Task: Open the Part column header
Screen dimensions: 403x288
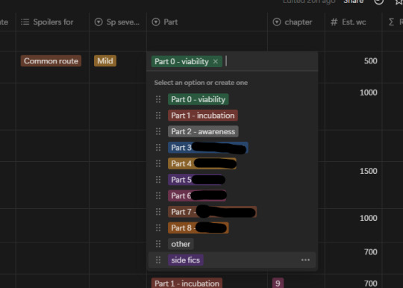Action: (207, 22)
